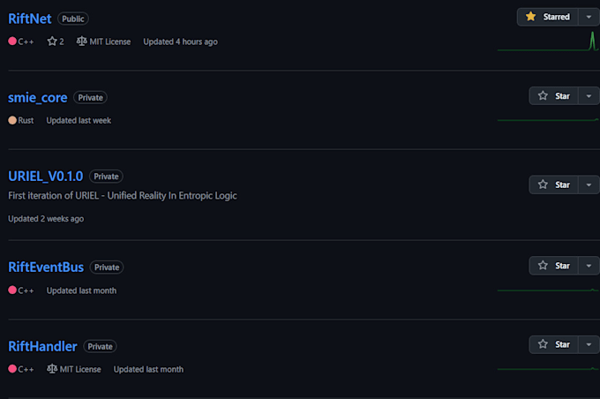The height and width of the screenshot is (399, 600).
Task: Star the URIEL_V0.1.0 repository
Action: [x=553, y=184]
